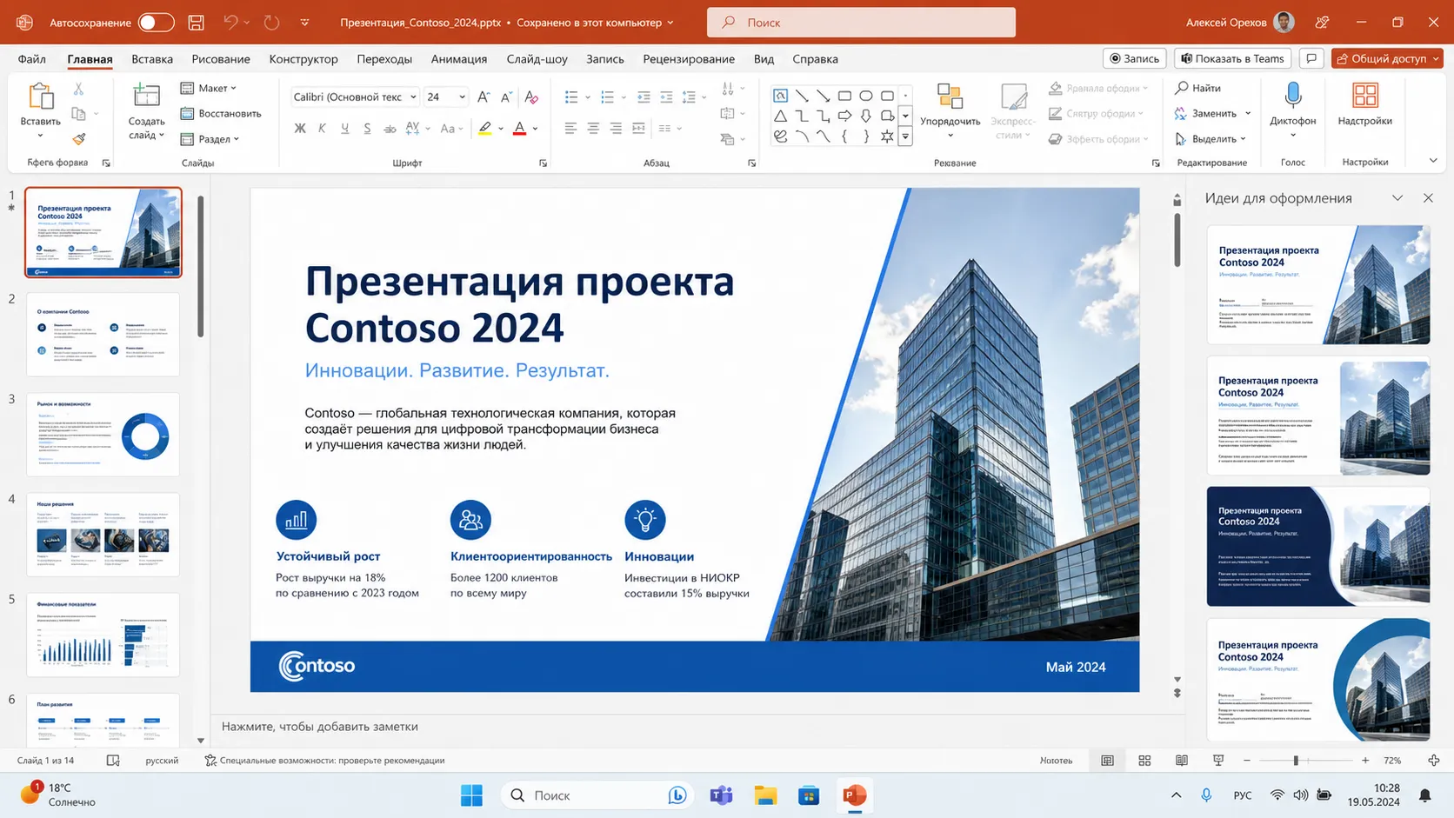Switch to the Конструктор tab
Viewport: 1454px width, 818px height.
pos(303,59)
